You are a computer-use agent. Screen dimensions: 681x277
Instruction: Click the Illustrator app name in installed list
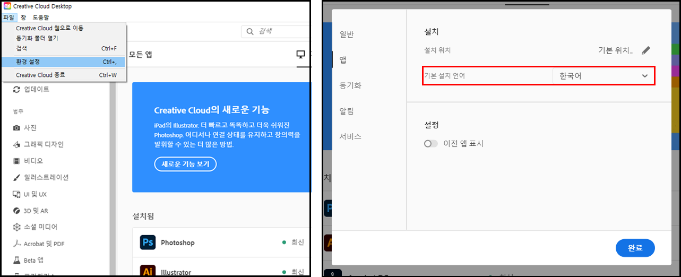click(176, 272)
